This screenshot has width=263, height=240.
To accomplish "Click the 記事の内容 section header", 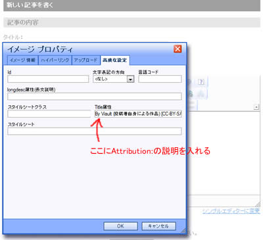I will coord(131,22).
